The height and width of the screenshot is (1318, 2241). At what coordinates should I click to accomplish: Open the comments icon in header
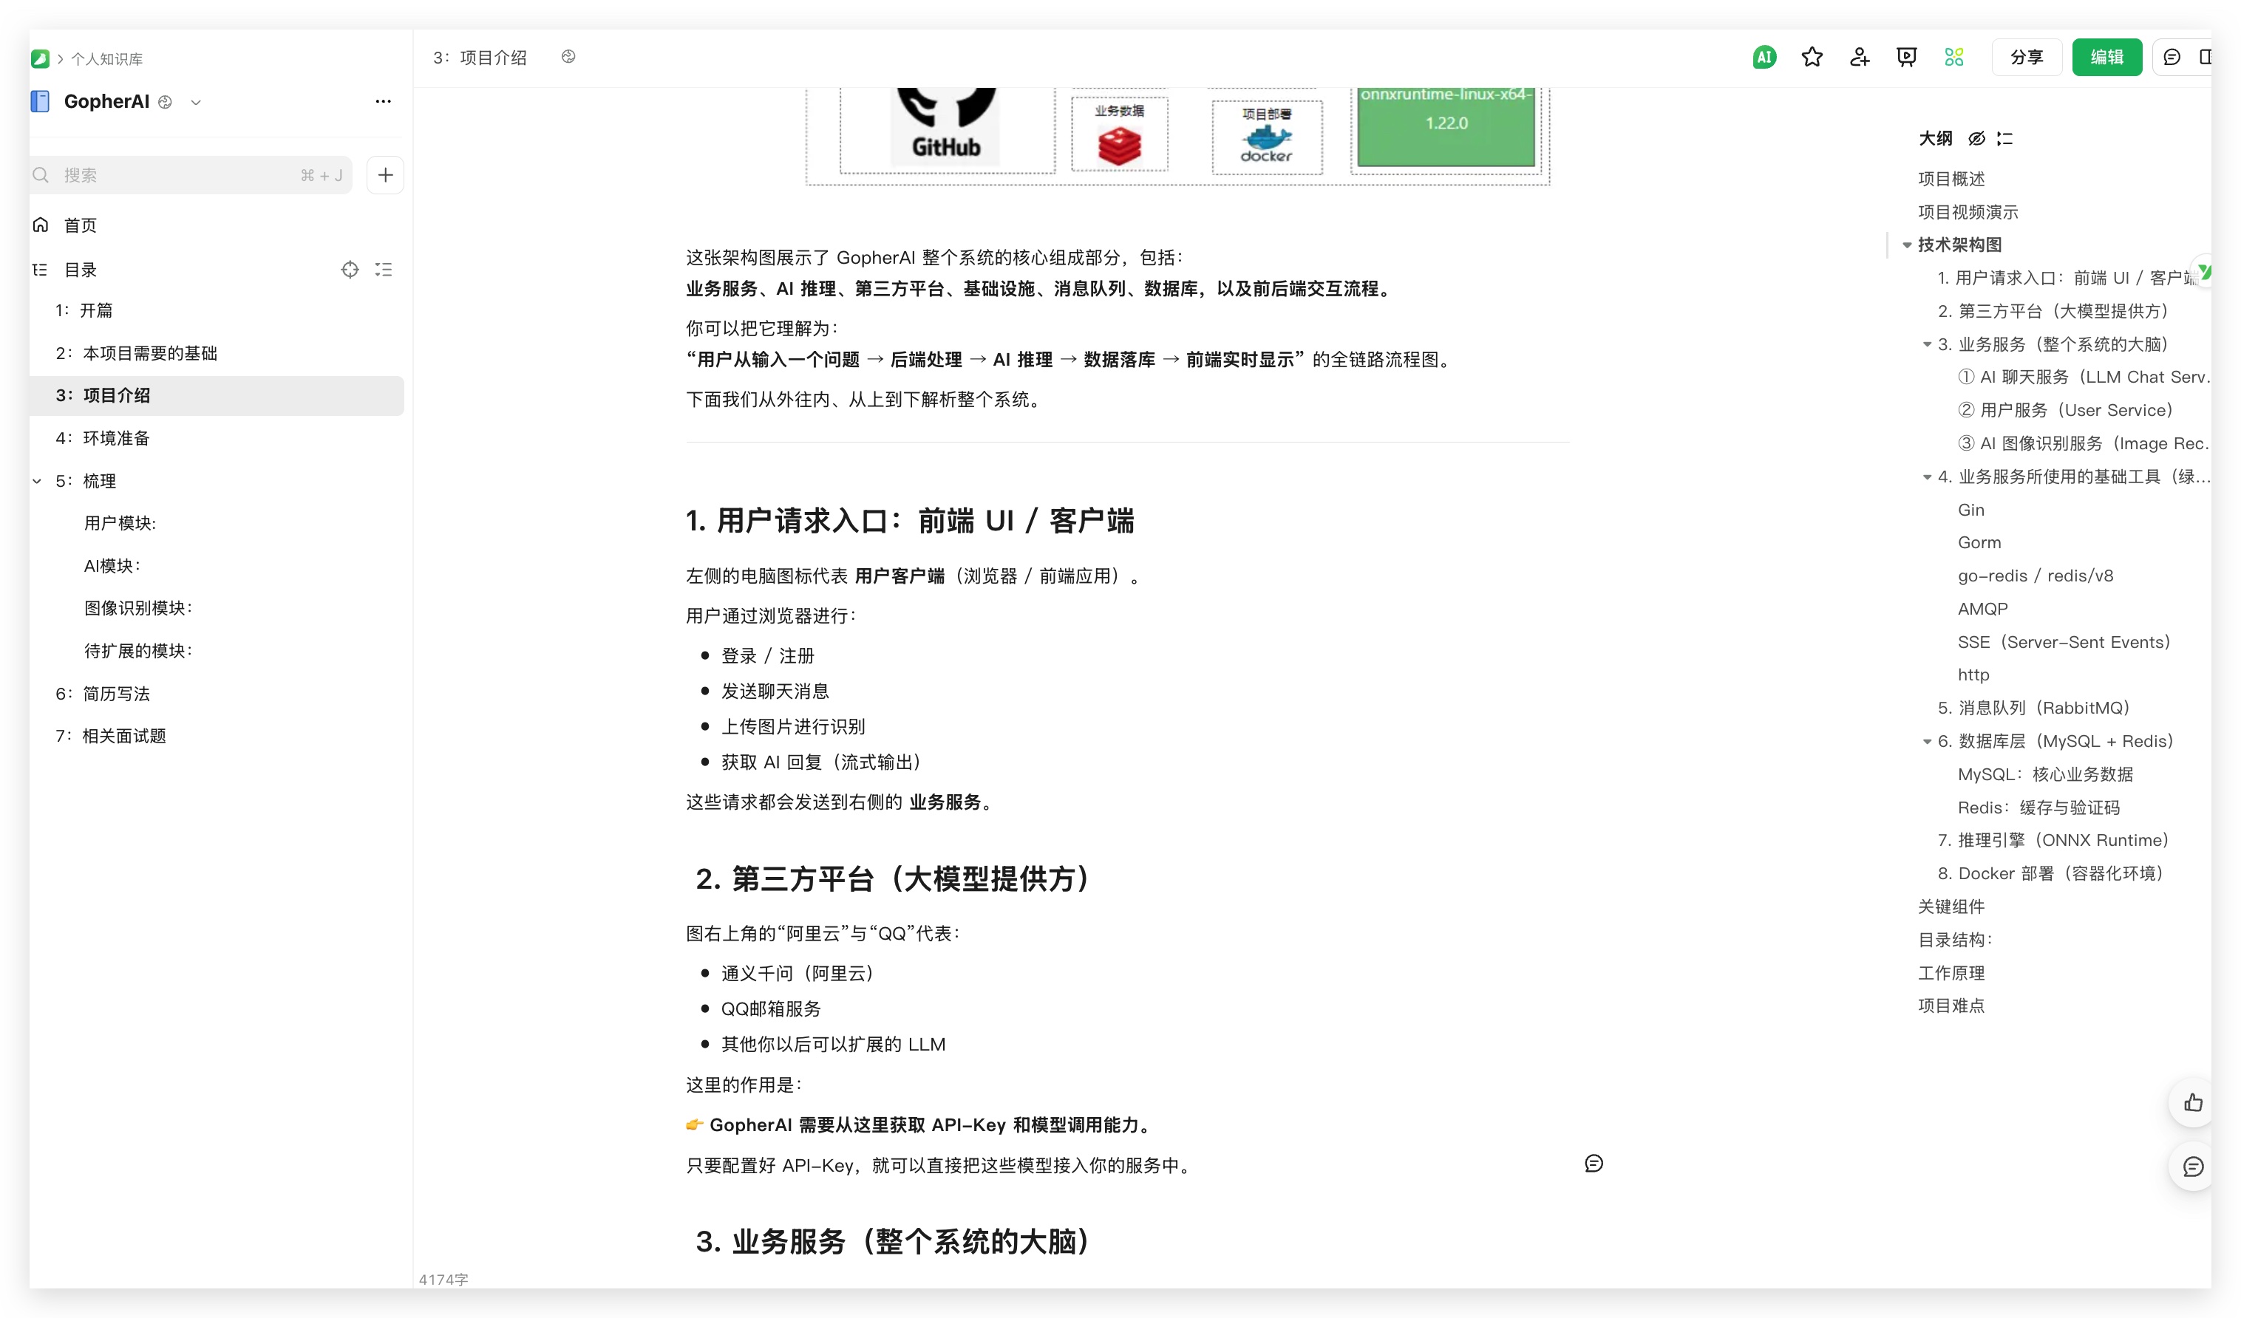tap(2172, 58)
